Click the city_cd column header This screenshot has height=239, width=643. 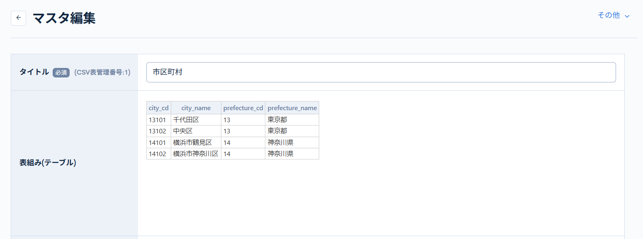(x=158, y=107)
